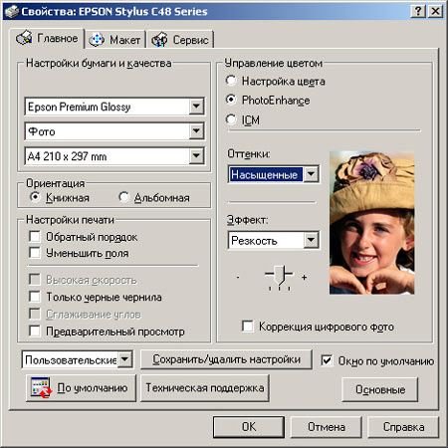The width and height of the screenshot is (448, 448).
Task: Click the Основные button
Action: click(x=380, y=389)
